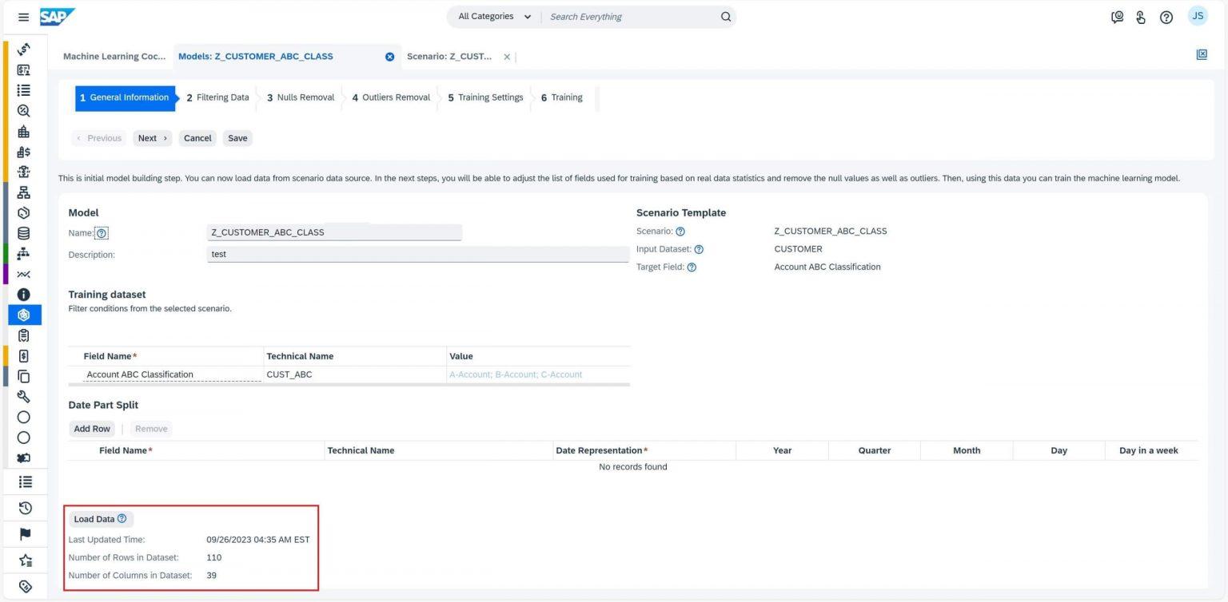
Task: Go to step 6 Training
Action: pyautogui.click(x=561, y=97)
